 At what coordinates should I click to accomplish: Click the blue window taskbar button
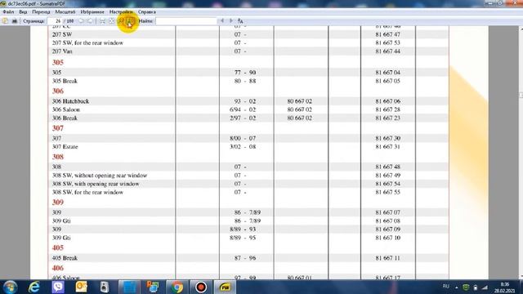129,287
